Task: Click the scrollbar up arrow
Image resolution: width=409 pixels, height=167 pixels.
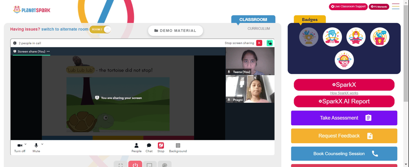Action: tap(406, 2)
